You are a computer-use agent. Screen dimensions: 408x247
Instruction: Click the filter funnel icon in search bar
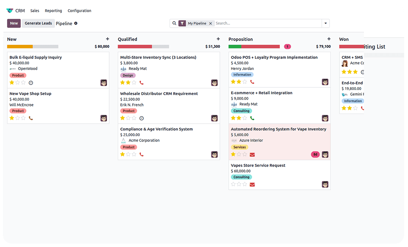pyautogui.click(x=182, y=23)
